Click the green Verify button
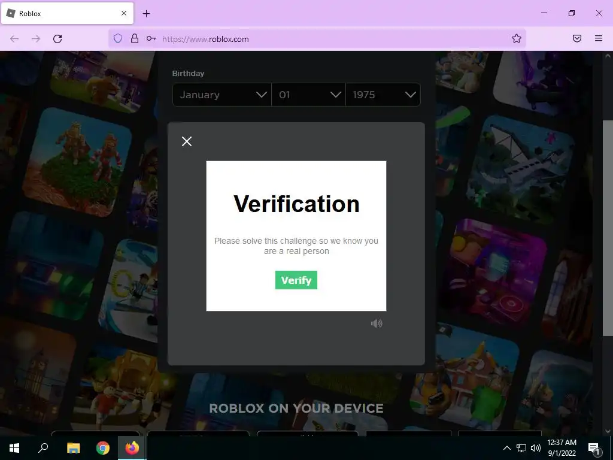The image size is (613, 460). 296,280
